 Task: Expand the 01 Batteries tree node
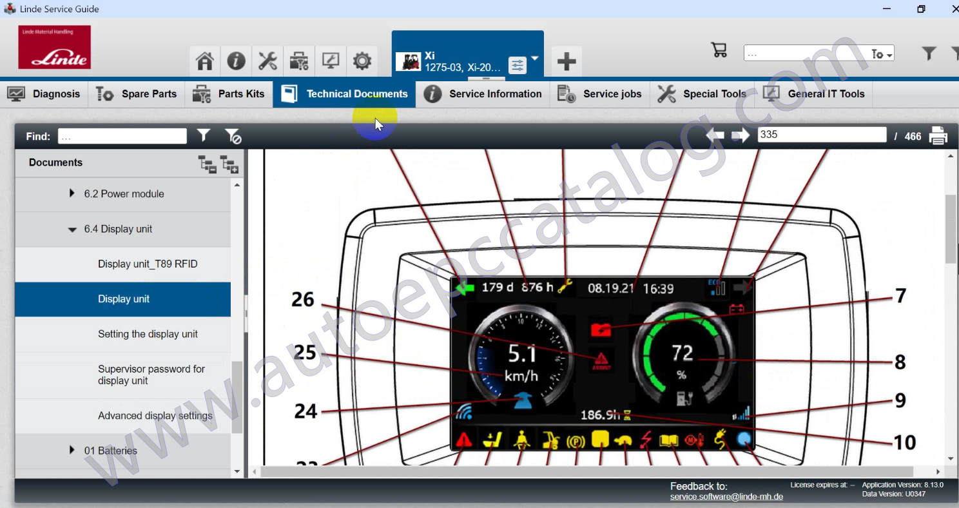[x=72, y=450]
